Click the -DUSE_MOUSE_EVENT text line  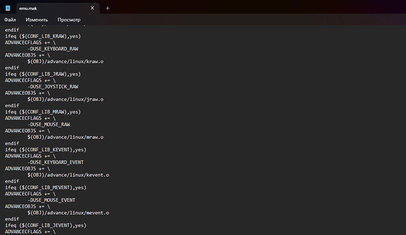tap(52, 200)
